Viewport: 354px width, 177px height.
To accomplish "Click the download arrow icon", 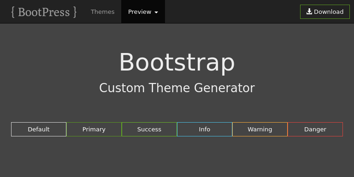I will click(309, 12).
